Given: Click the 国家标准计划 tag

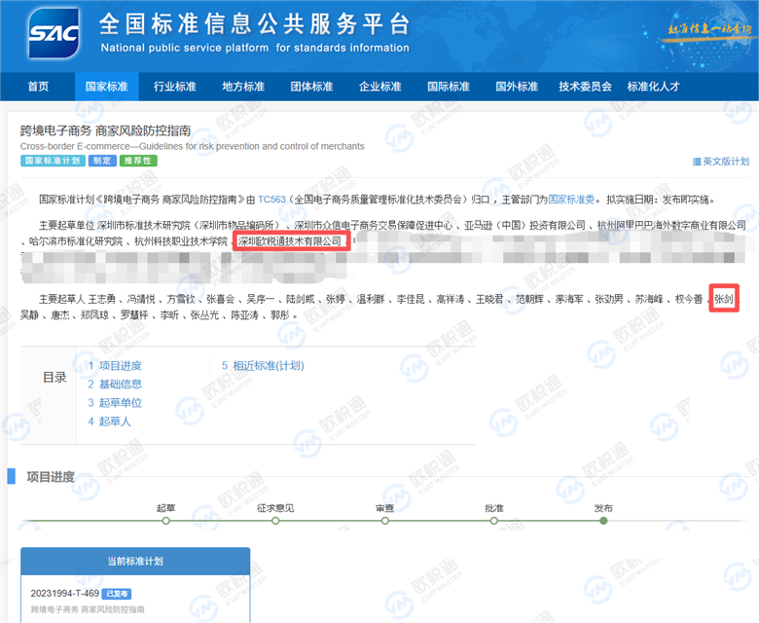Looking at the screenshot, I should tap(53, 161).
